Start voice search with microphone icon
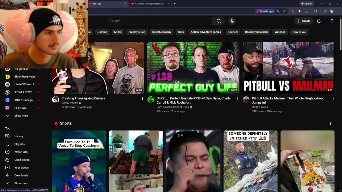 [232, 21]
